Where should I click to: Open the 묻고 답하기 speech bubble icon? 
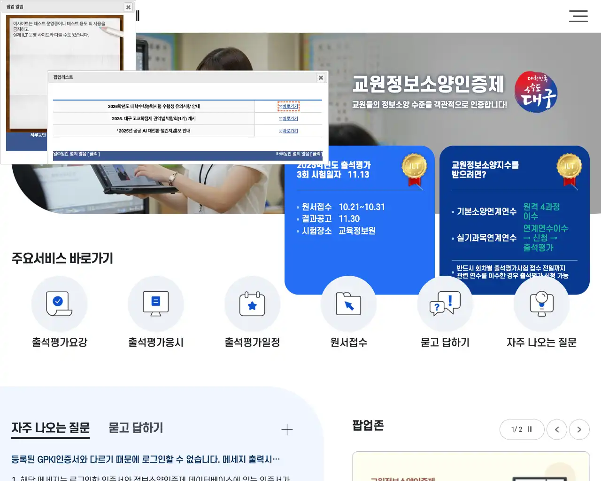(445, 303)
